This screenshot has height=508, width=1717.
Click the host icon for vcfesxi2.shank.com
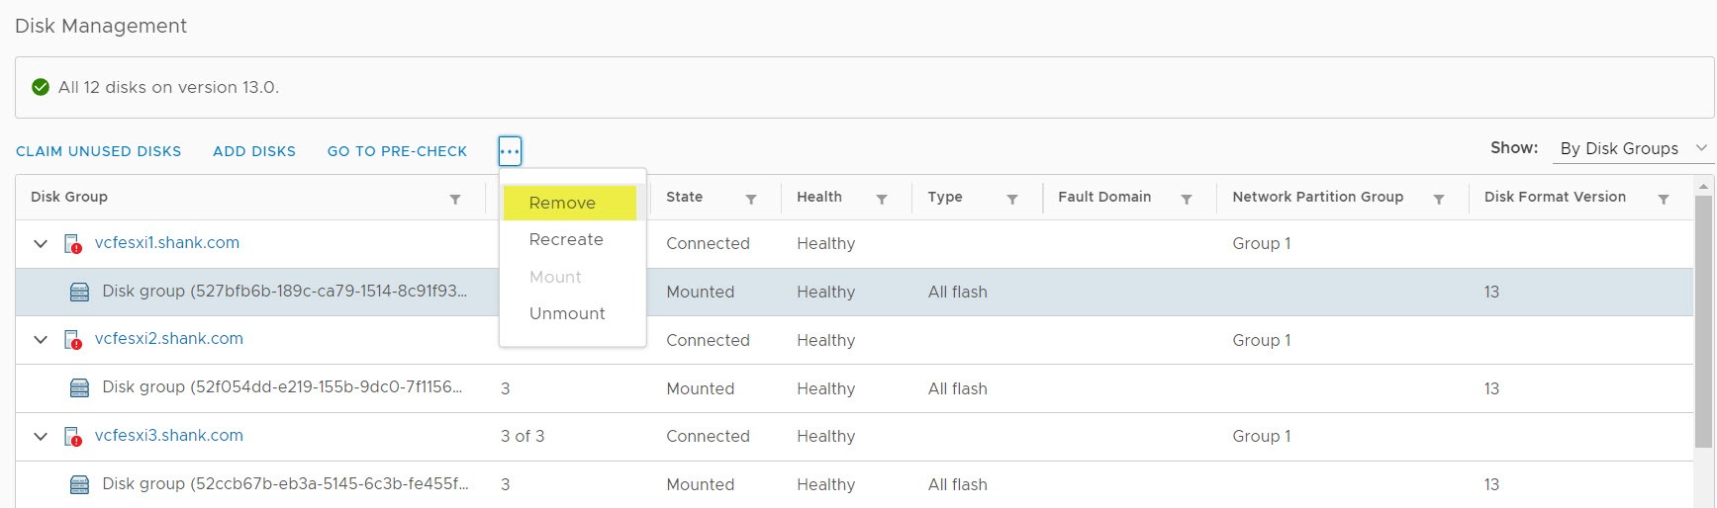pyautogui.click(x=72, y=340)
